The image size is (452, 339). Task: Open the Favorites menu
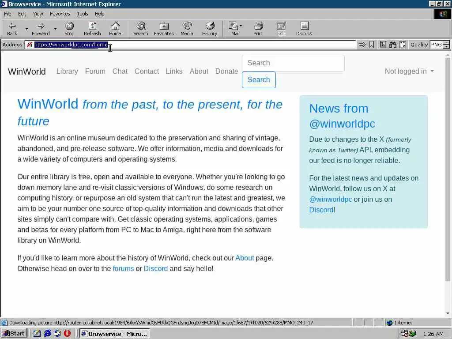60,14
